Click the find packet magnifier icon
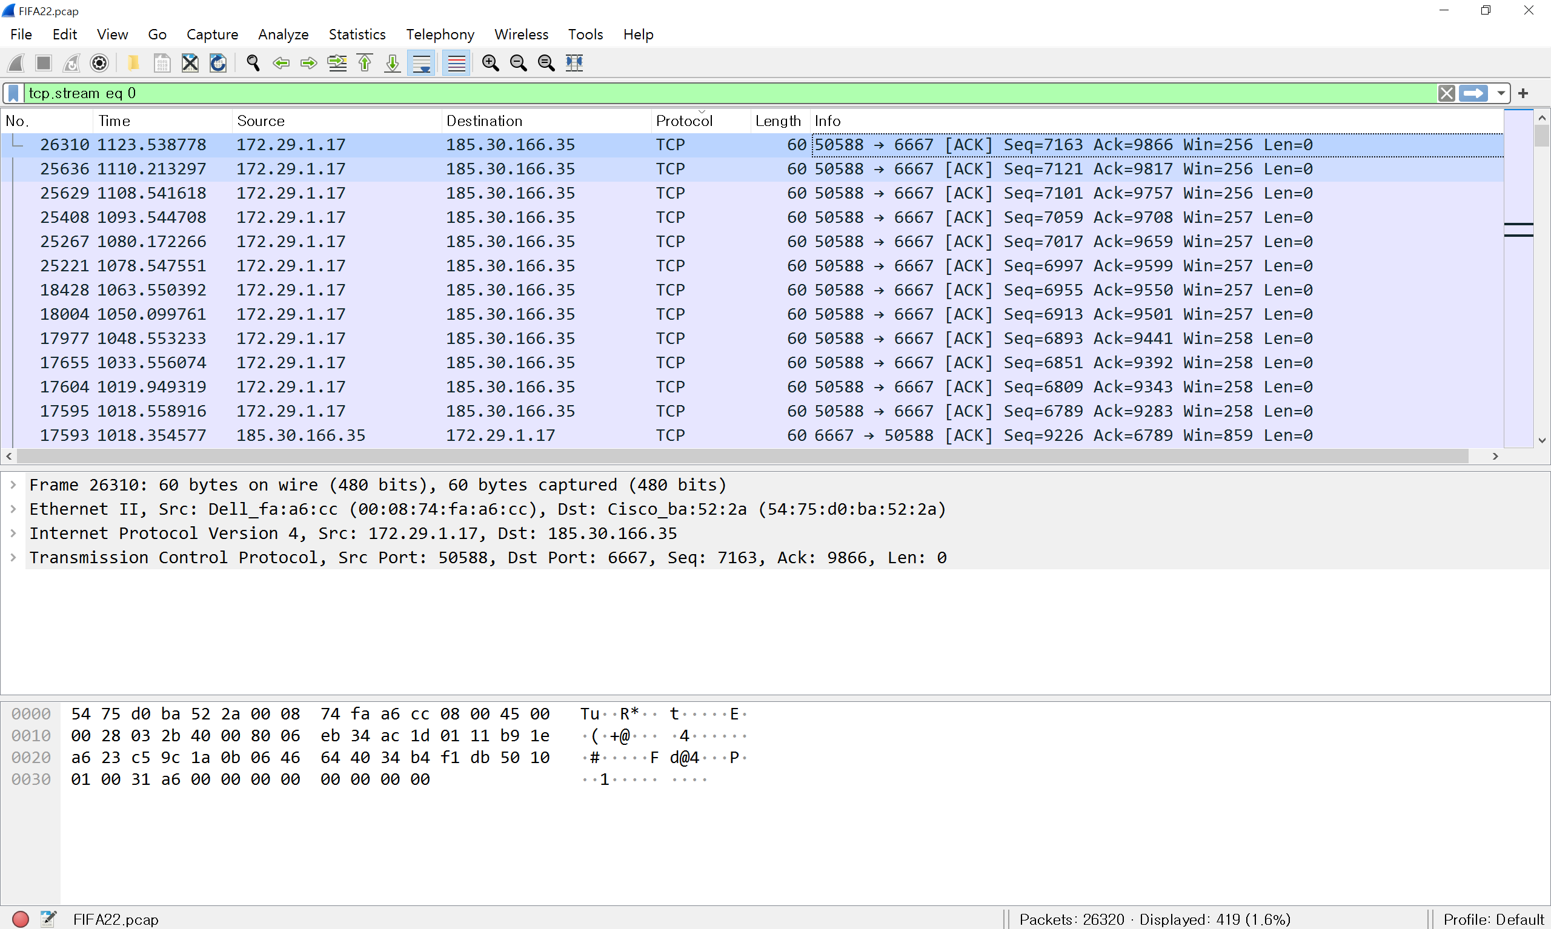The height and width of the screenshot is (929, 1551). click(x=253, y=63)
